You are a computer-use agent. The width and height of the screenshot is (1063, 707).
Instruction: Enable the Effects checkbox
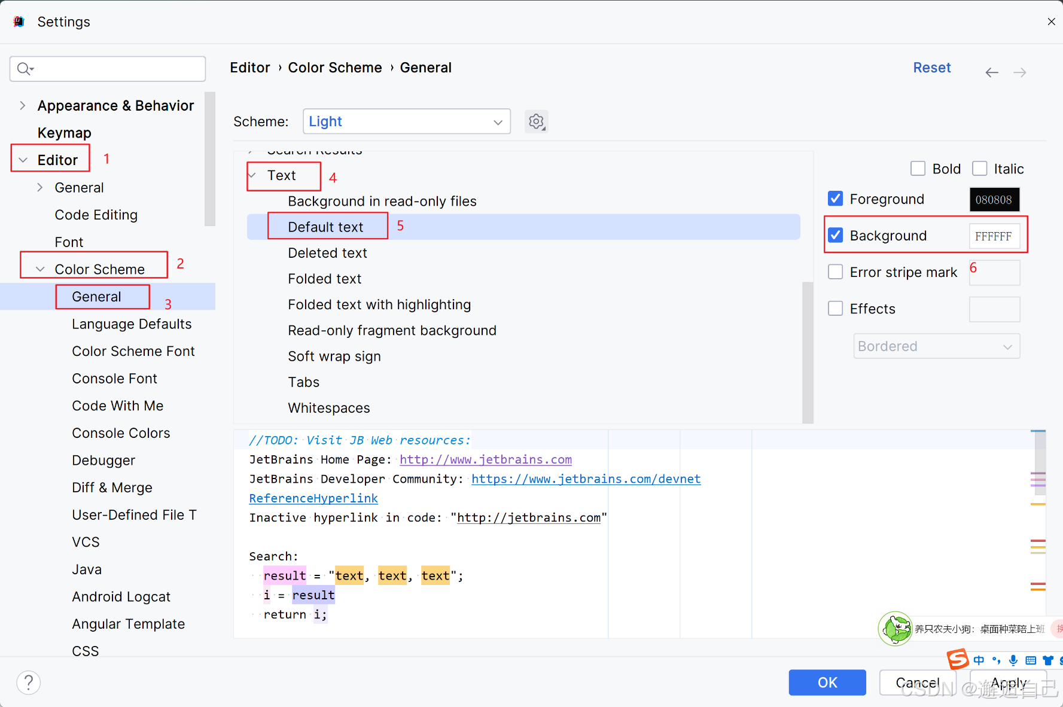point(835,309)
